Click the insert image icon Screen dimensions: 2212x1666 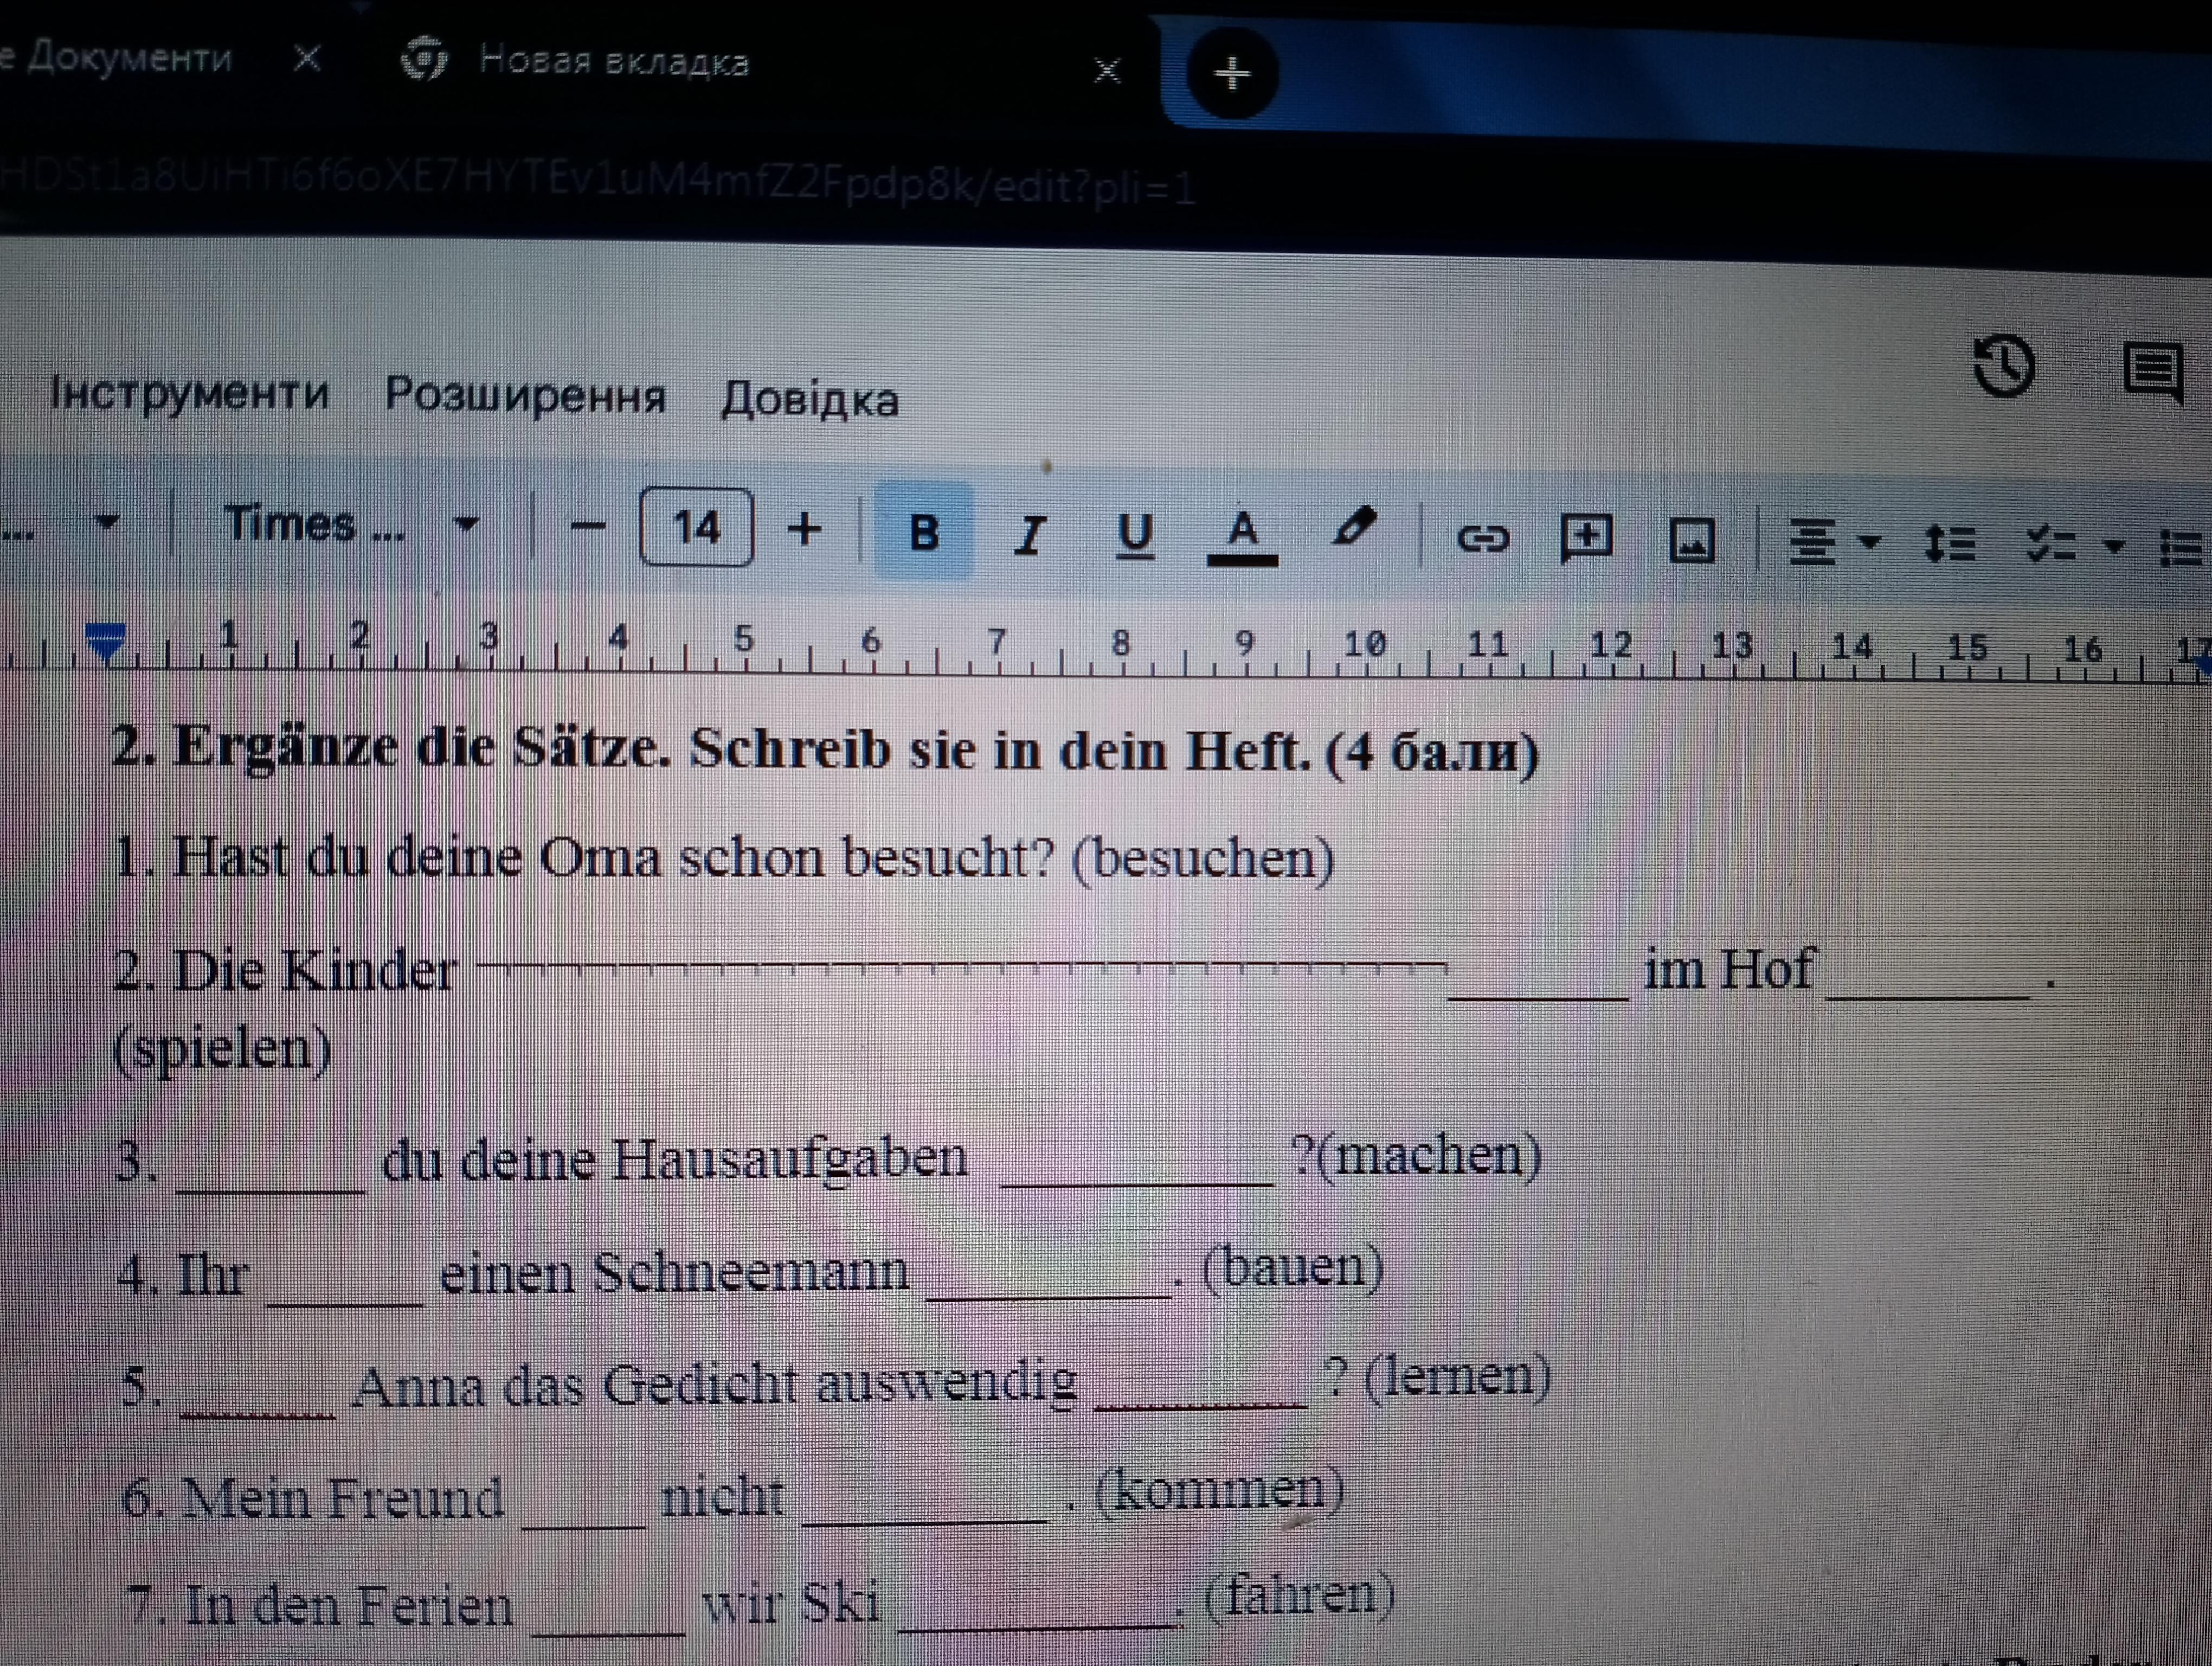click(1692, 541)
